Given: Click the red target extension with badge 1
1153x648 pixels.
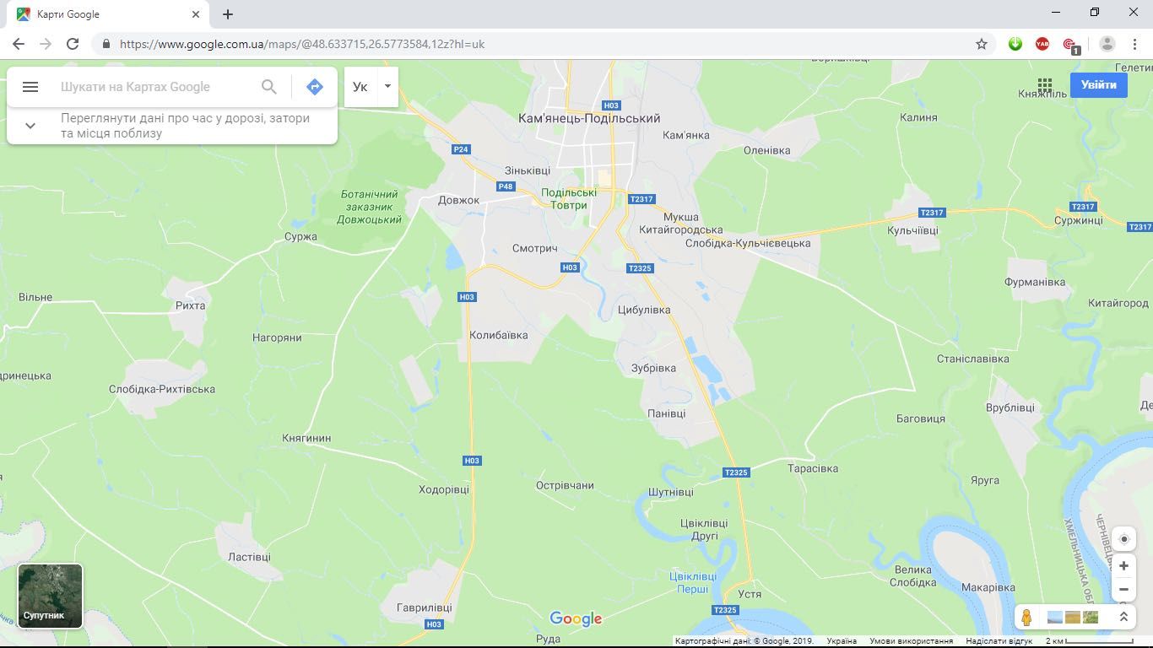Looking at the screenshot, I should click(x=1070, y=45).
